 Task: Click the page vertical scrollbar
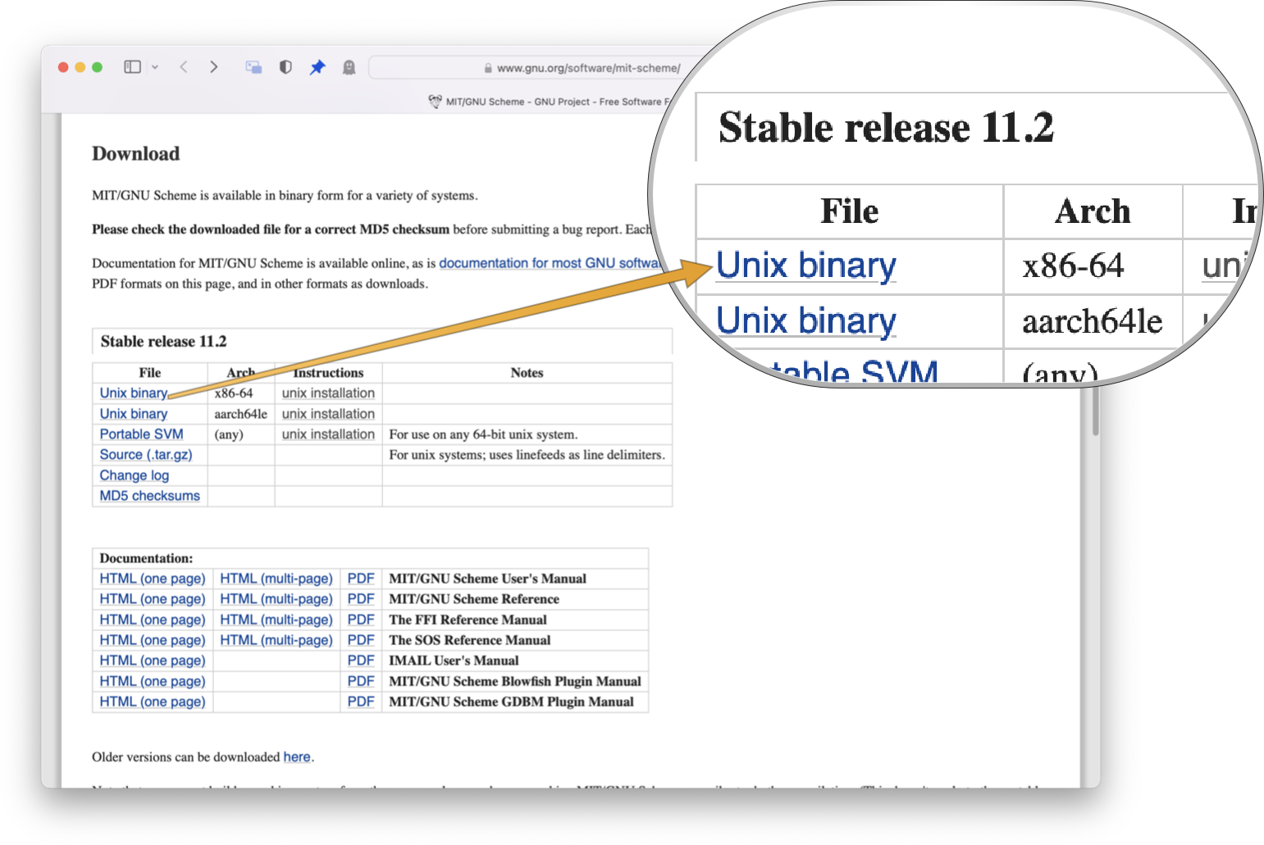pyautogui.click(x=1095, y=410)
